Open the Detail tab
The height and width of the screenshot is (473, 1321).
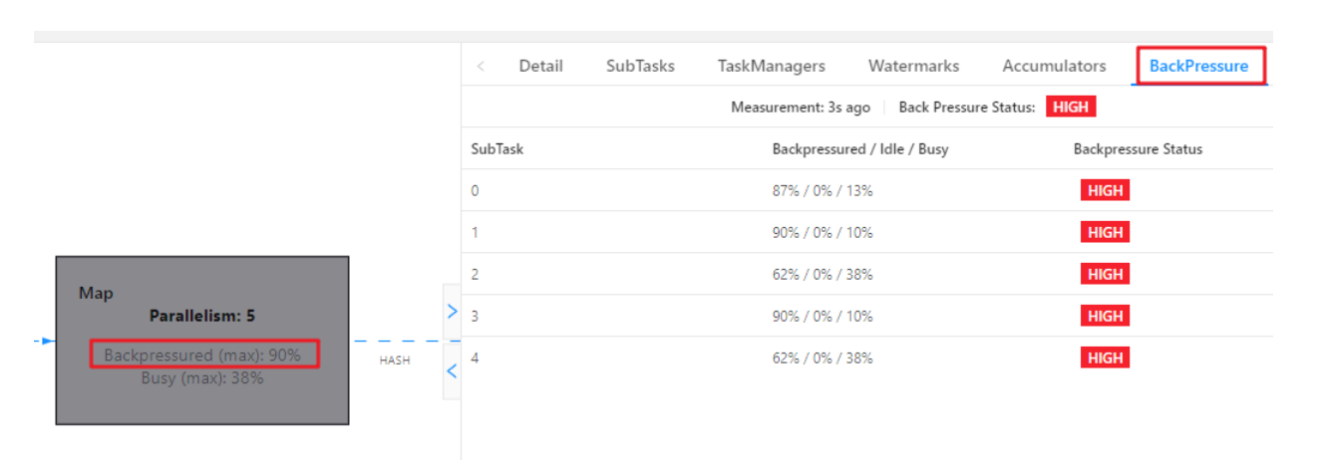coord(540,67)
